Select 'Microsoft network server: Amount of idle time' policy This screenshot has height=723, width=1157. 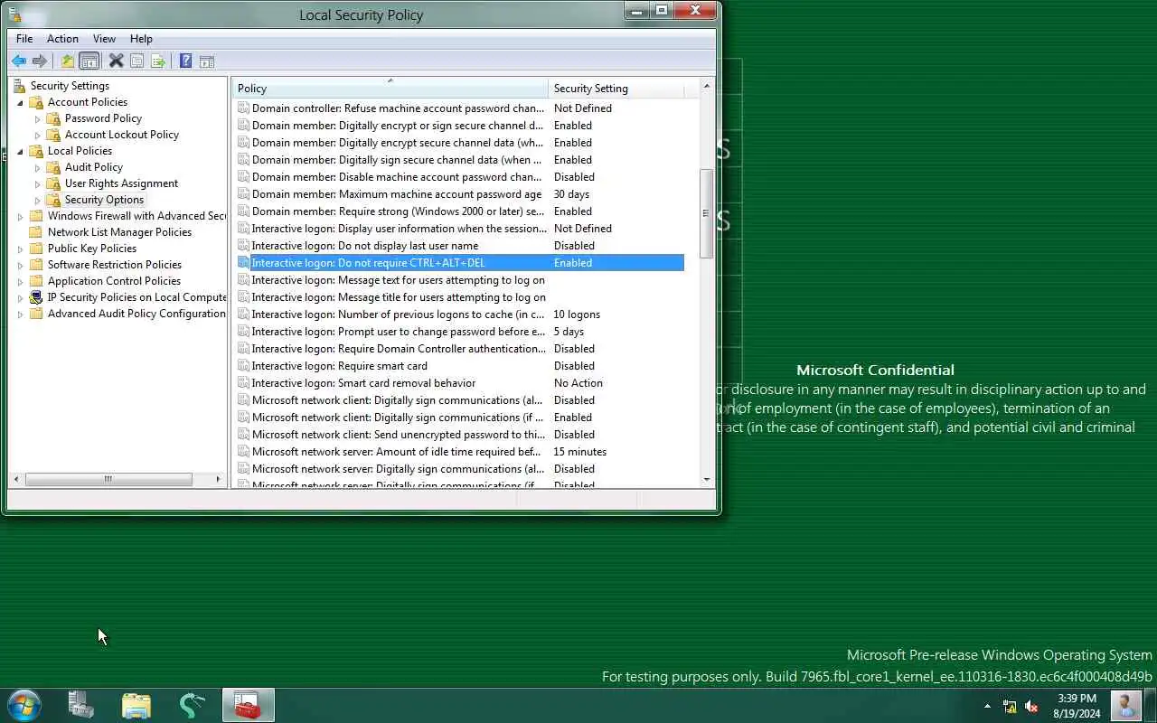(x=460, y=452)
